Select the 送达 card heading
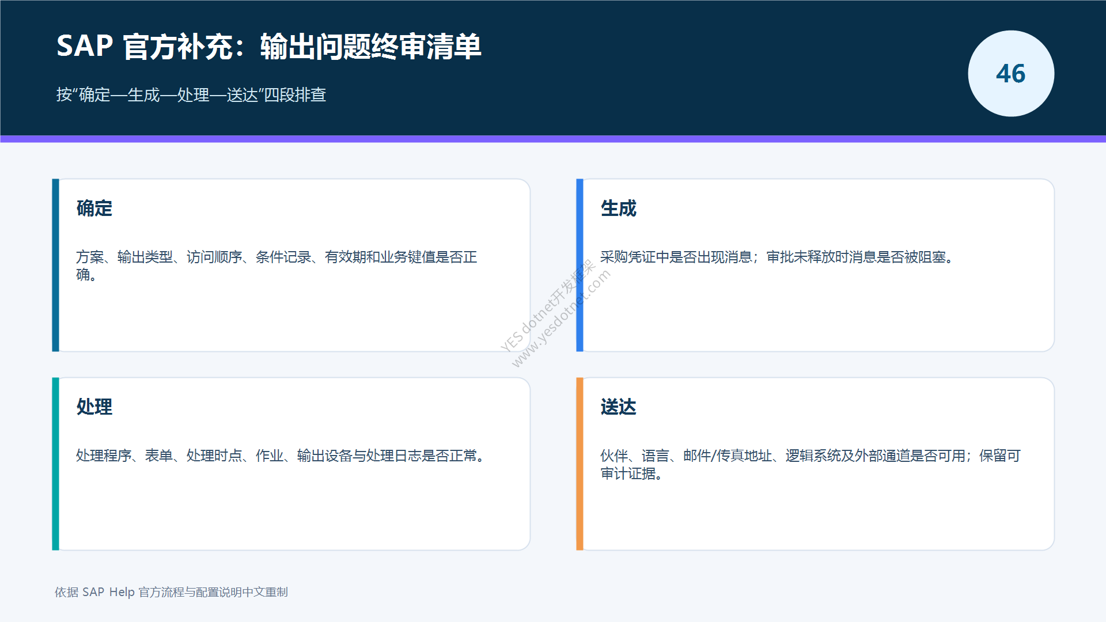 tap(619, 407)
